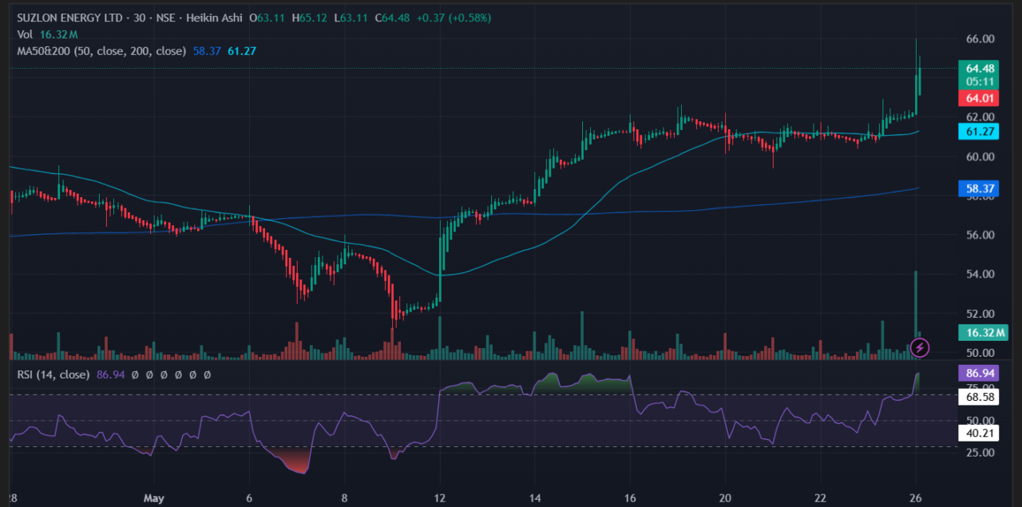Click the 66.00 price scale label
This screenshot has height=507, width=1022.
tap(979, 38)
